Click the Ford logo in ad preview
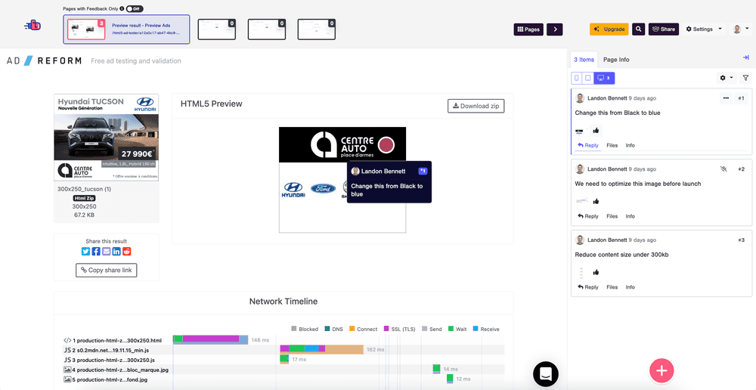This screenshot has height=390, width=756. [x=323, y=188]
